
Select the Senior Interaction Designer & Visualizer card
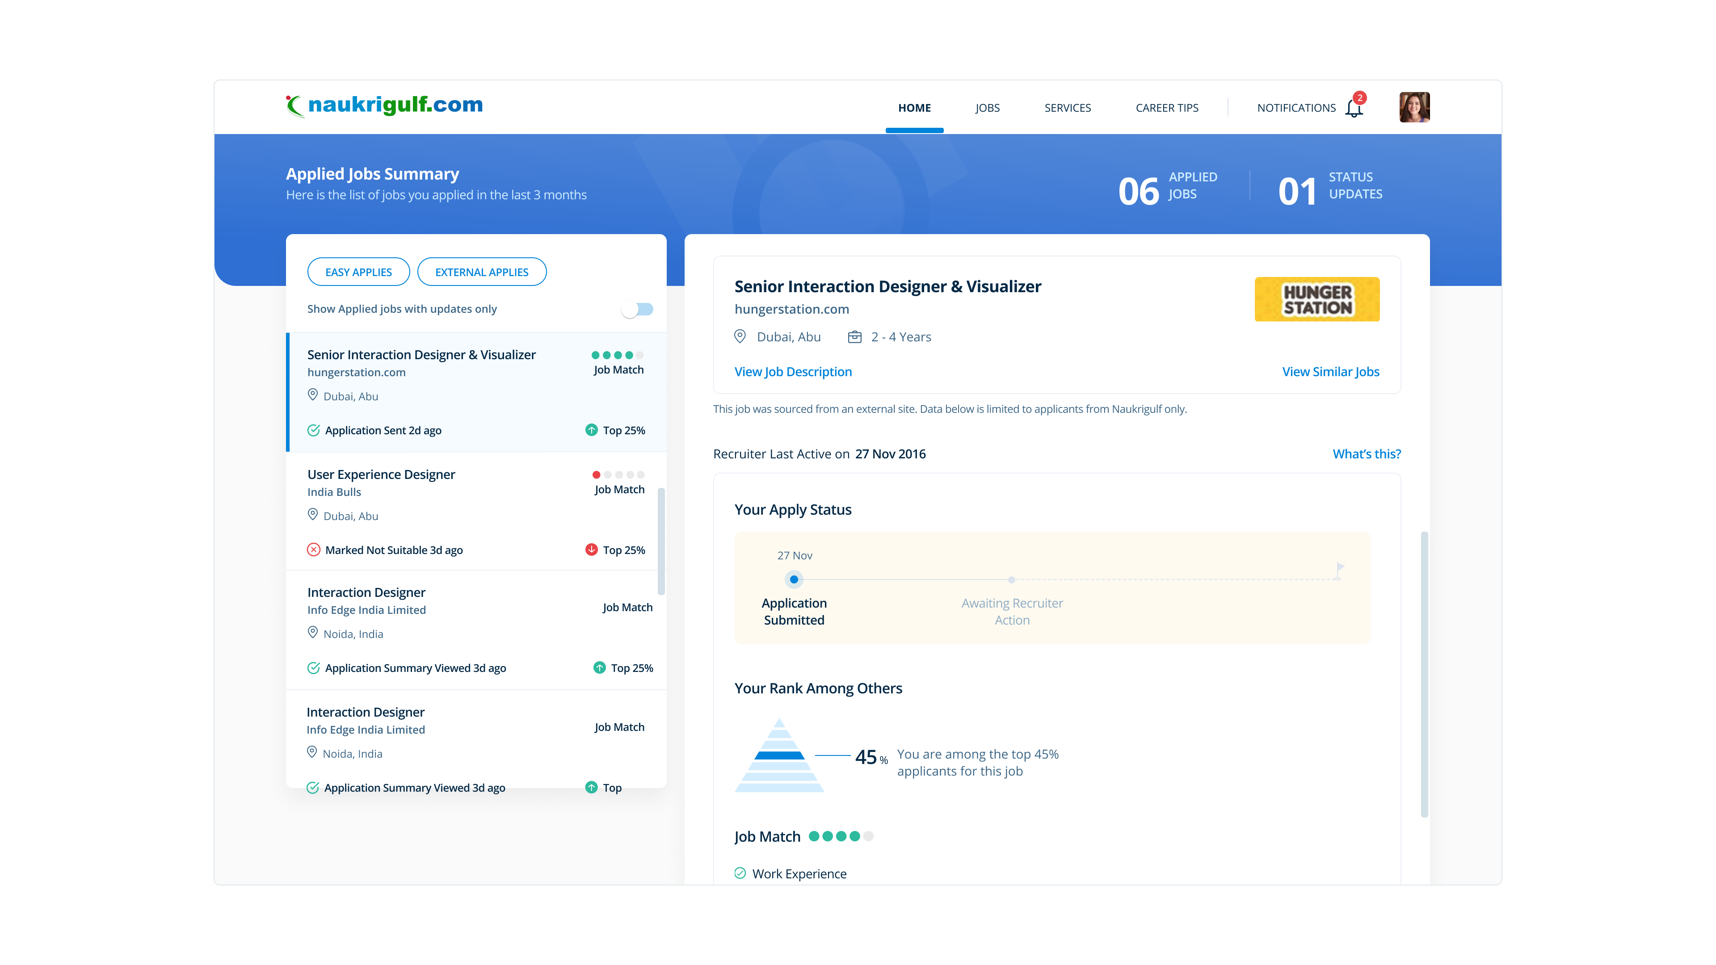[477, 392]
